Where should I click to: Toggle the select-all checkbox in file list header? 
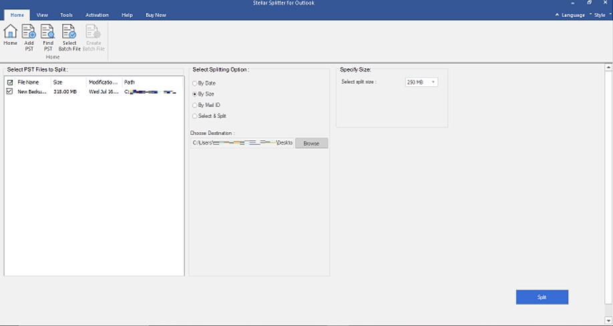[x=10, y=82]
